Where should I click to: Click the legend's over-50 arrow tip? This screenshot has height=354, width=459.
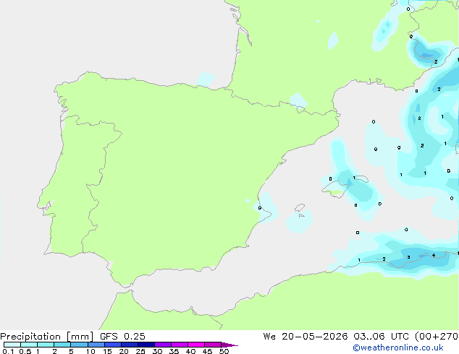[x=230, y=345]
